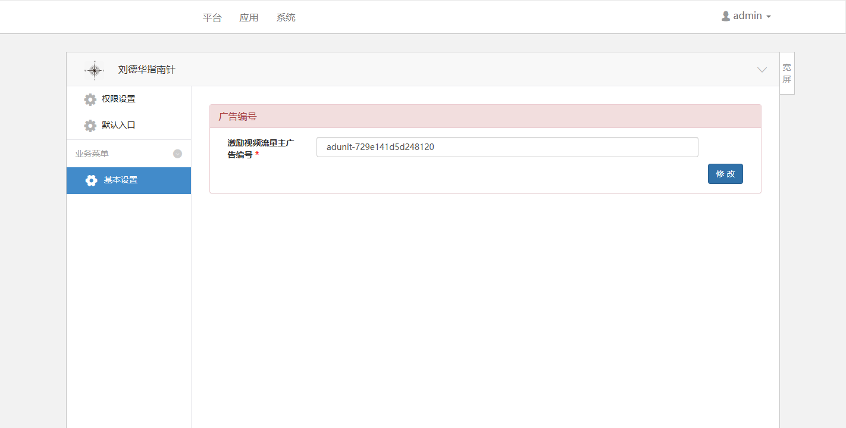The width and height of the screenshot is (846, 428).
Task: Click the gear icon beside 基本设置
Action: (x=91, y=180)
